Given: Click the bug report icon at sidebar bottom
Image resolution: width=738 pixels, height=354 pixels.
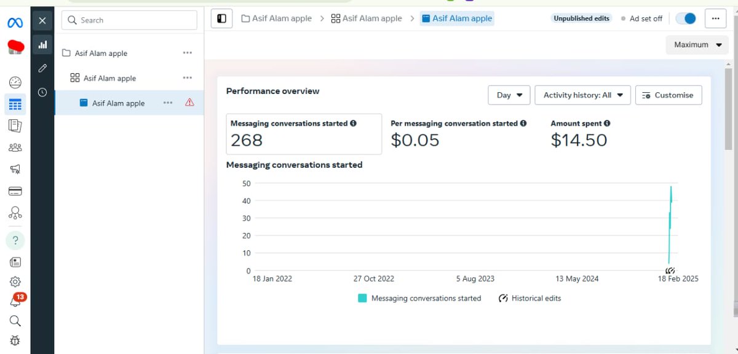Looking at the screenshot, I should pyautogui.click(x=15, y=340).
